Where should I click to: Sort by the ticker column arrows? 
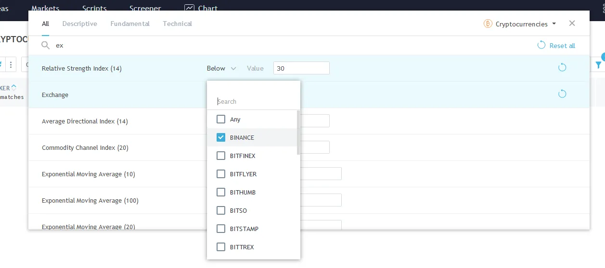[14, 87]
